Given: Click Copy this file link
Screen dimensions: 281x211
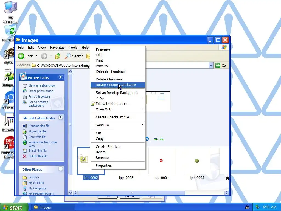Looking at the screenshot, I should tap(37, 137).
